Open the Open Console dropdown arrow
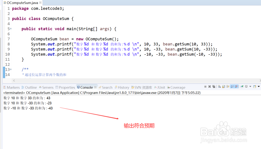Viewport: 261px width, 149px height. (259, 86)
